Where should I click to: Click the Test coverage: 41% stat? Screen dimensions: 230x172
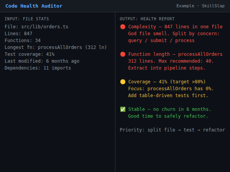coord(30,54)
